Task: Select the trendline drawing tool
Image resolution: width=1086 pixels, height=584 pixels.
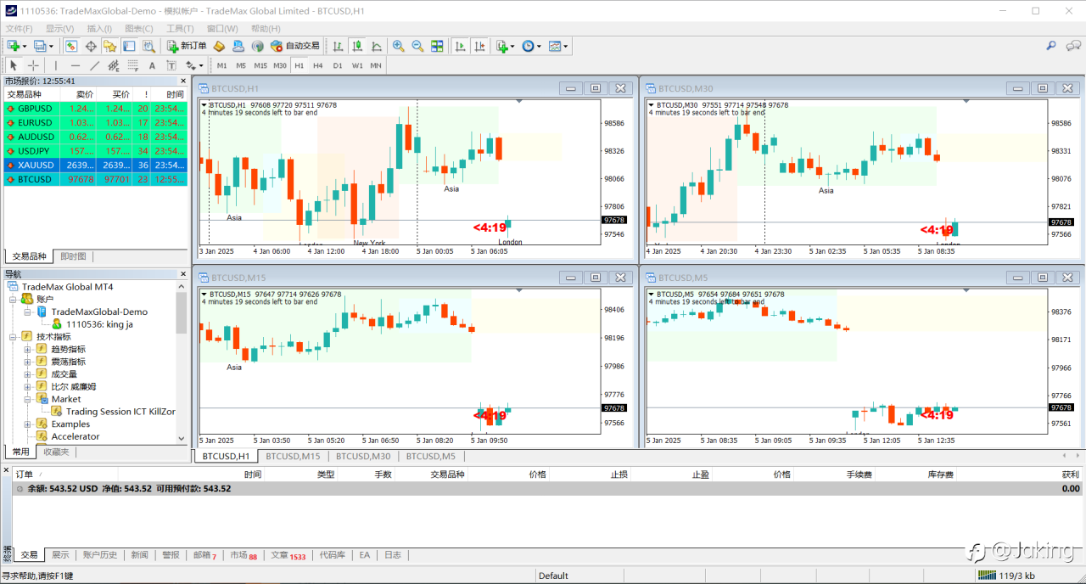Action: (x=94, y=65)
